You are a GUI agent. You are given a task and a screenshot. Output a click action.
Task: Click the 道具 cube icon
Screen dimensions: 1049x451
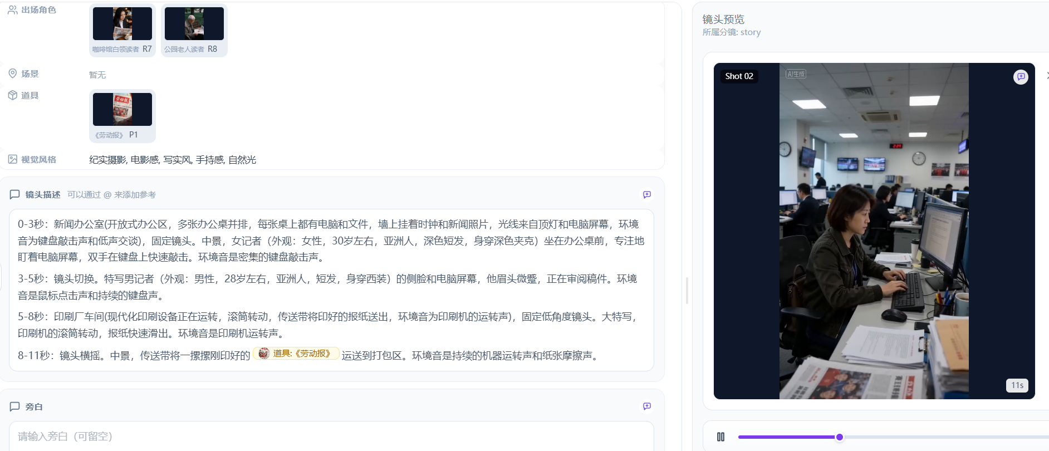point(12,95)
